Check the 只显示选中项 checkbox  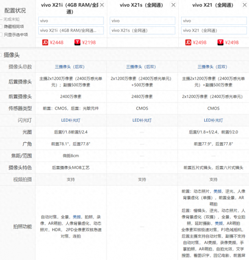pos(1,35)
